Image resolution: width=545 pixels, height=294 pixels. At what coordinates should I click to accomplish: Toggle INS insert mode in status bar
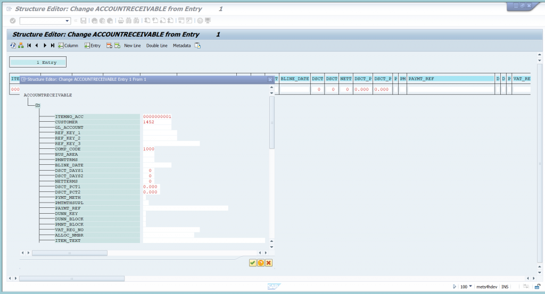click(505, 287)
